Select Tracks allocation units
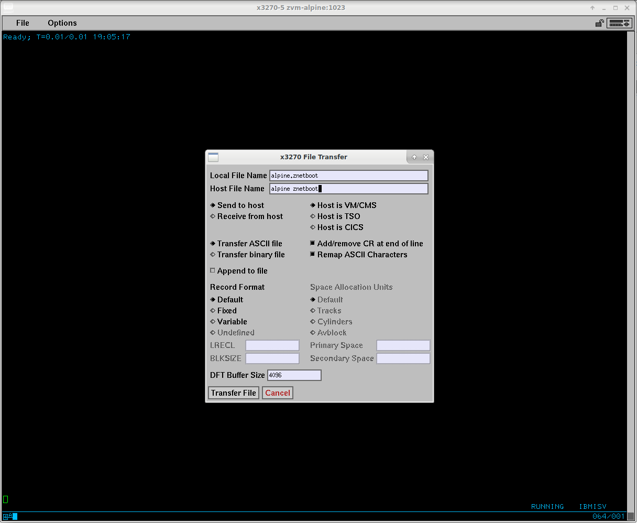 click(x=326, y=311)
